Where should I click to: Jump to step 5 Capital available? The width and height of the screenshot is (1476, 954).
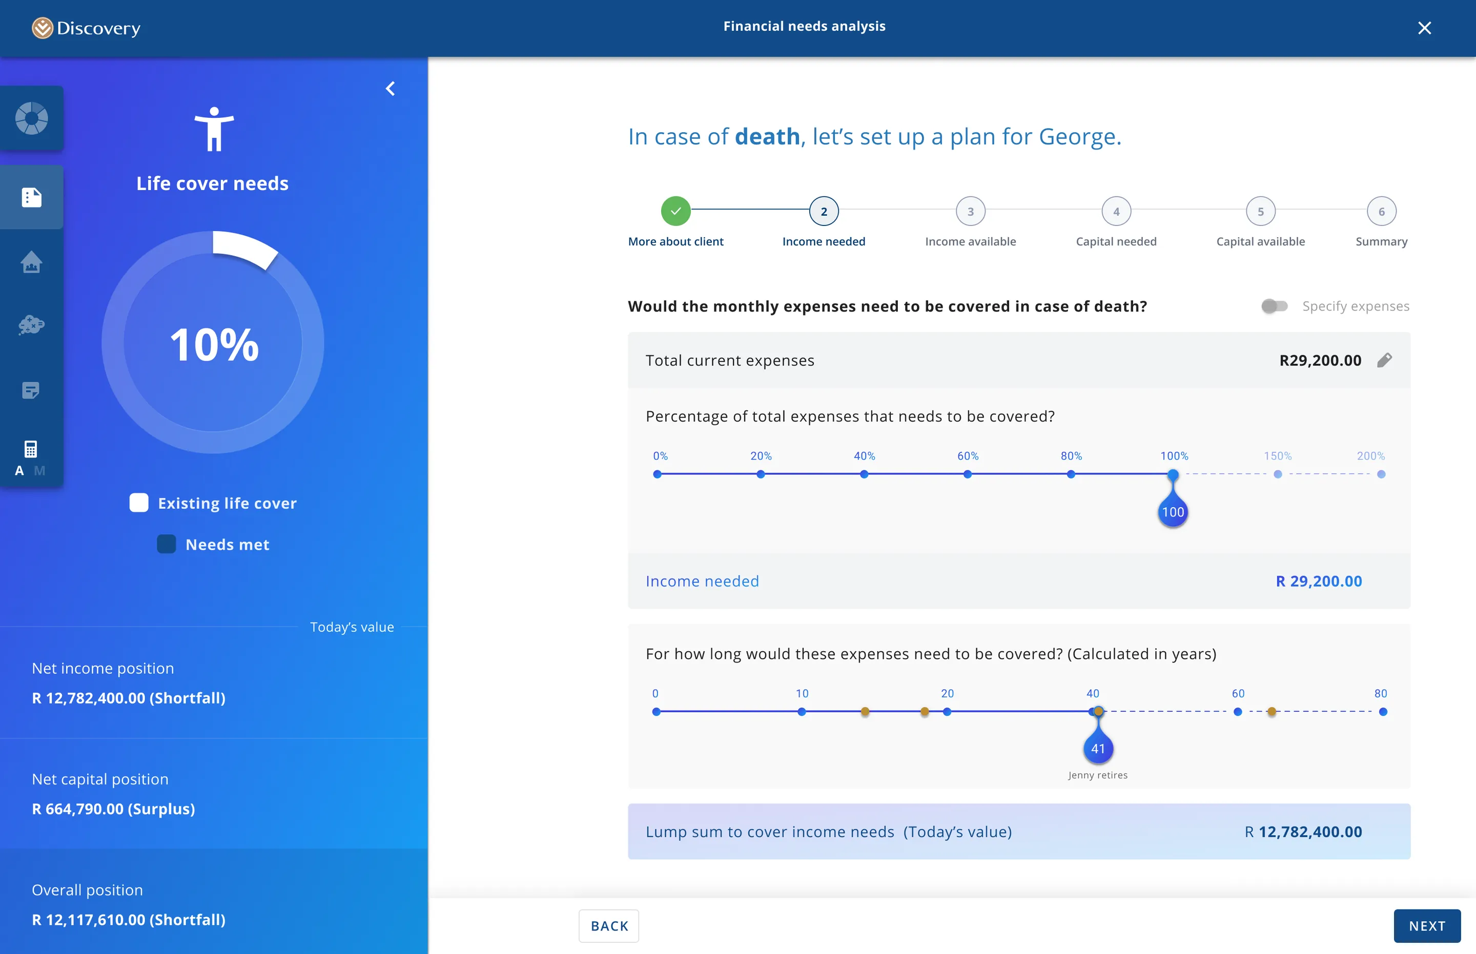click(x=1260, y=211)
